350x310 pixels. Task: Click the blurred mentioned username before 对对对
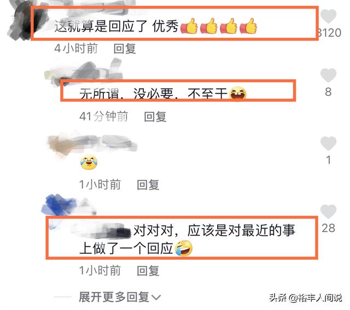pyautogui.click(x=102, y=231)
